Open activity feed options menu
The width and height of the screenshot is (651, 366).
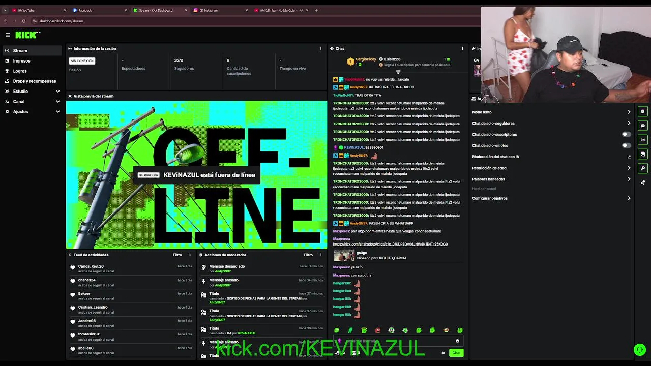(x=190, y=255)
